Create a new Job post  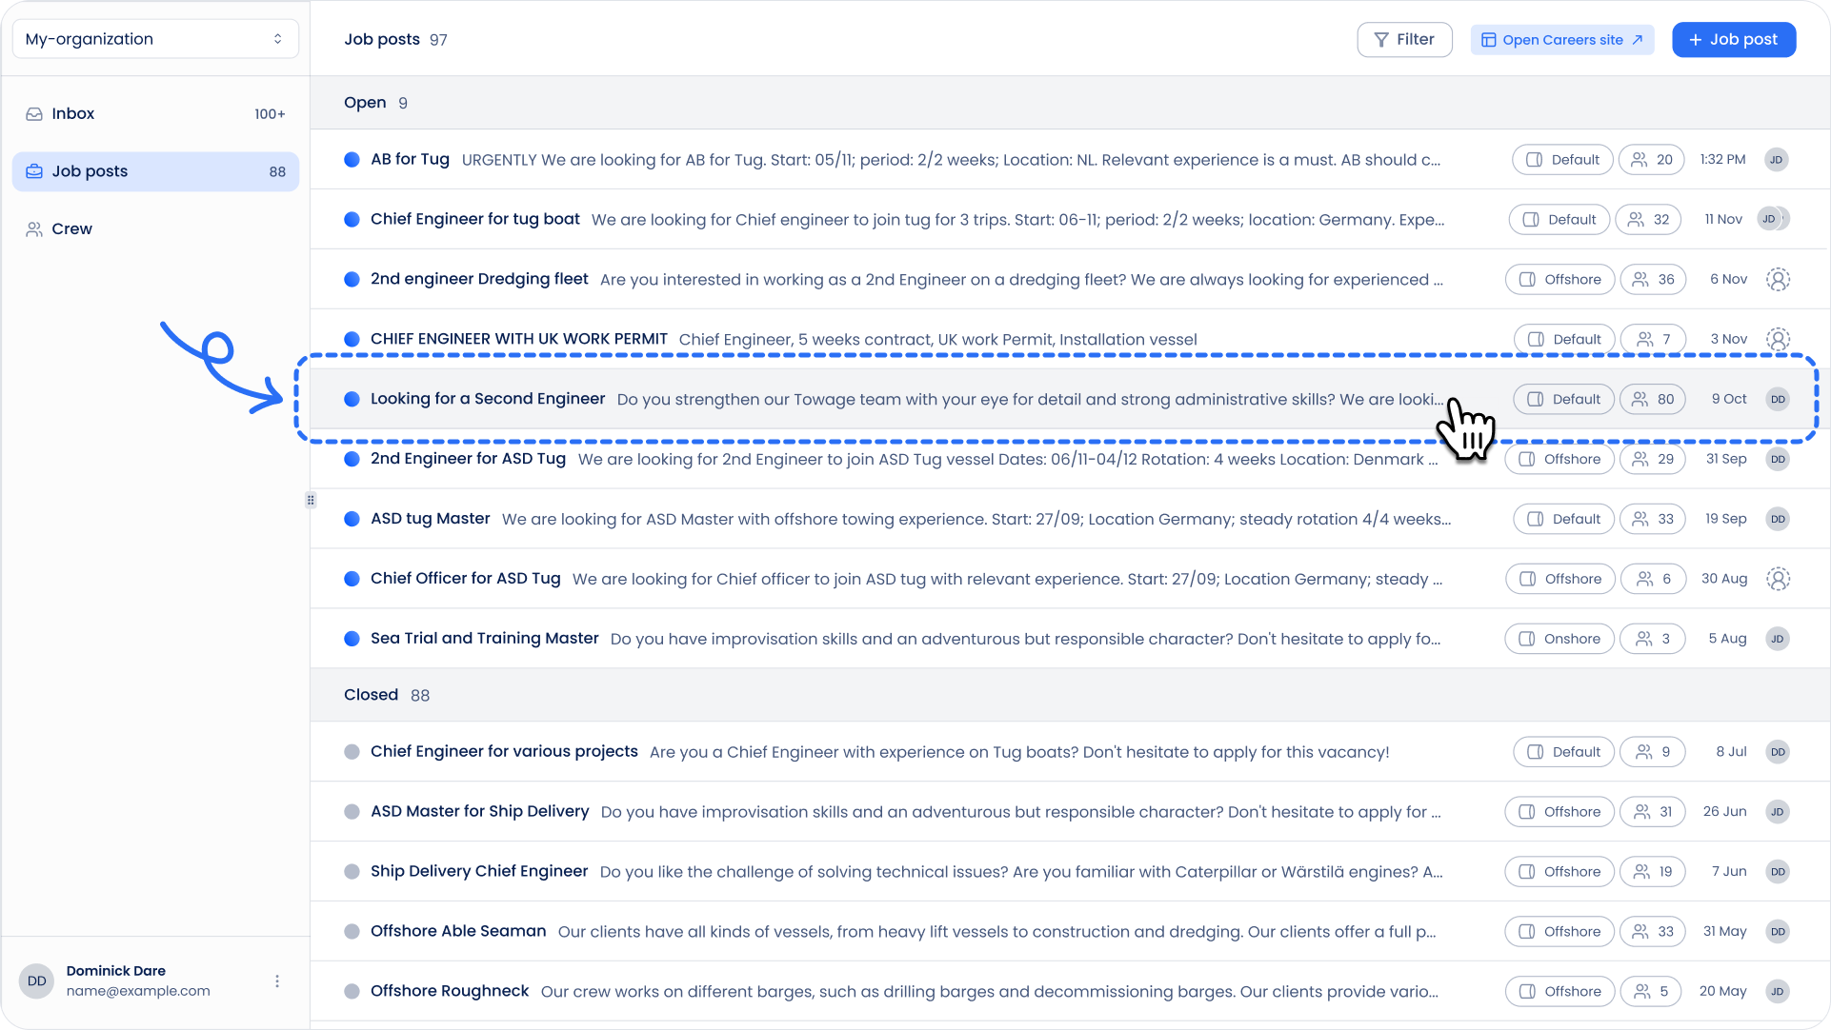[x=1733, y=40]
